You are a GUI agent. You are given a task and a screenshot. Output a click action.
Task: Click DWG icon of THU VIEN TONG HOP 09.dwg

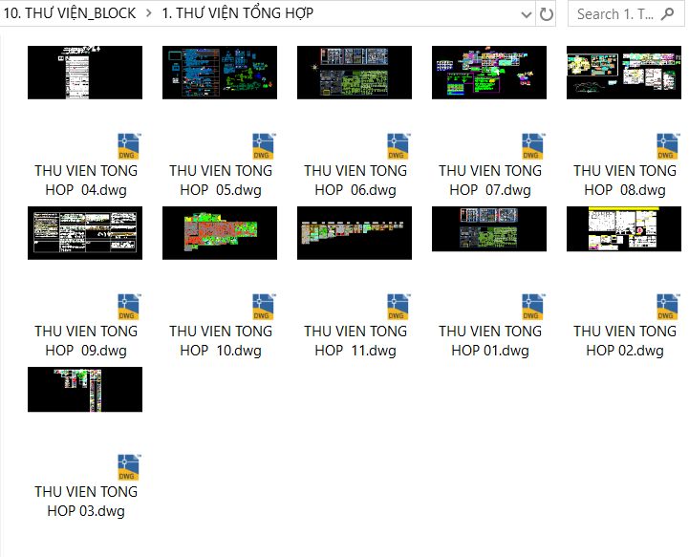click(129, 307)
